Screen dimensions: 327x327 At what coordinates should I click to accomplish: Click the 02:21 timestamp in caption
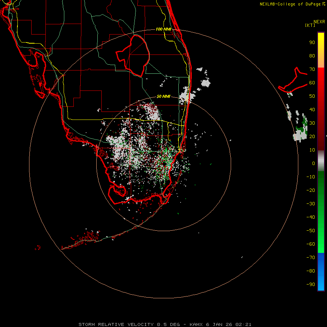coord(243,324)
